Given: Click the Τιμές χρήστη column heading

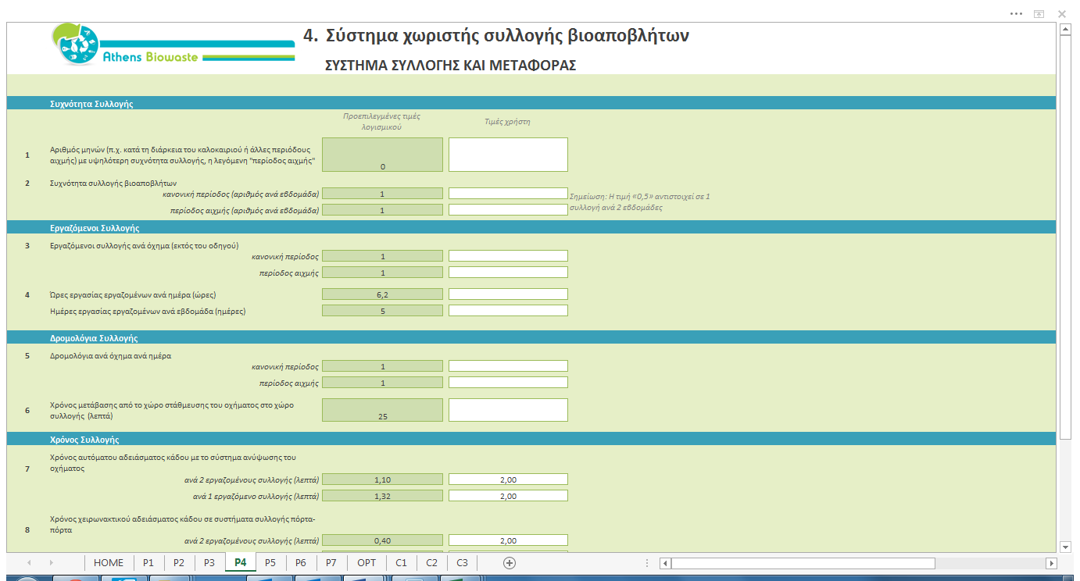Looking at the screenshot, I should pos(507,122).
